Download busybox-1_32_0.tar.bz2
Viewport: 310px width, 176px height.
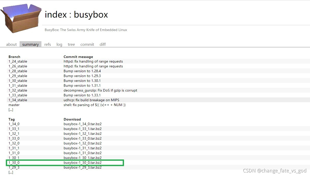[x=83, y=143]
